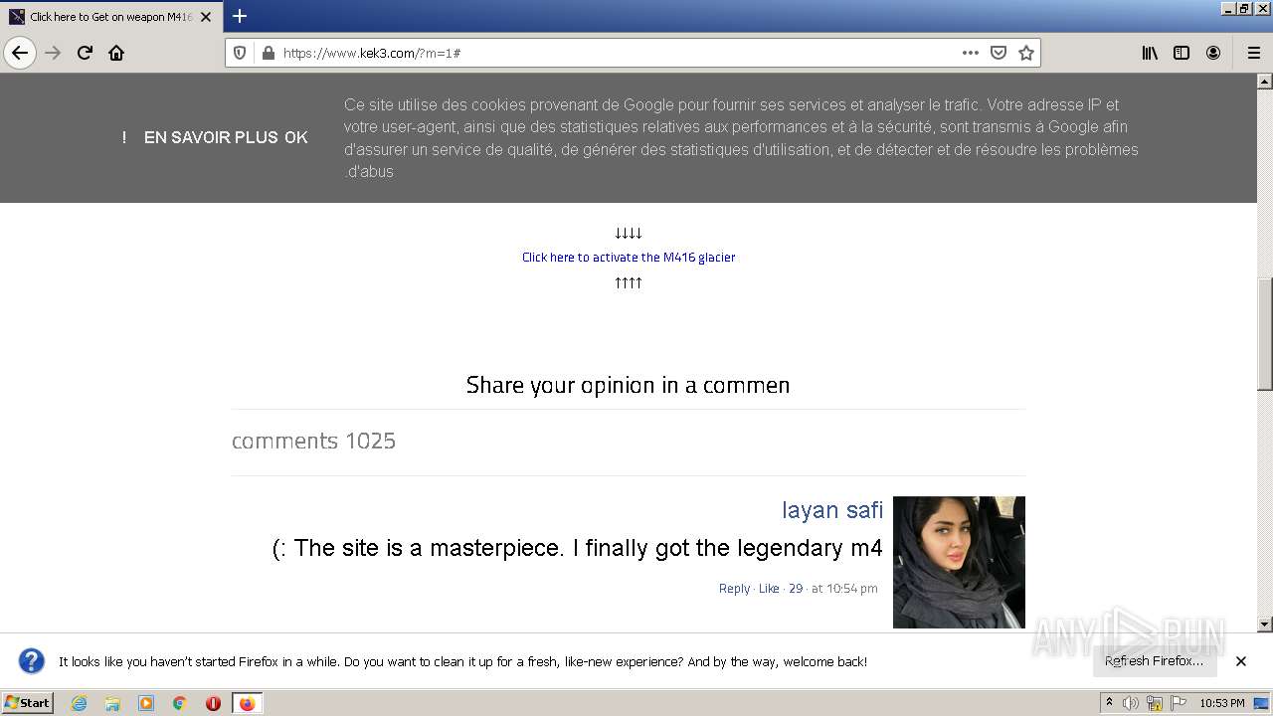Screen dimensions: 1273x716
Task: Click the forward navigation arrow
Action: pyautogui.click(x=53, y=53)
